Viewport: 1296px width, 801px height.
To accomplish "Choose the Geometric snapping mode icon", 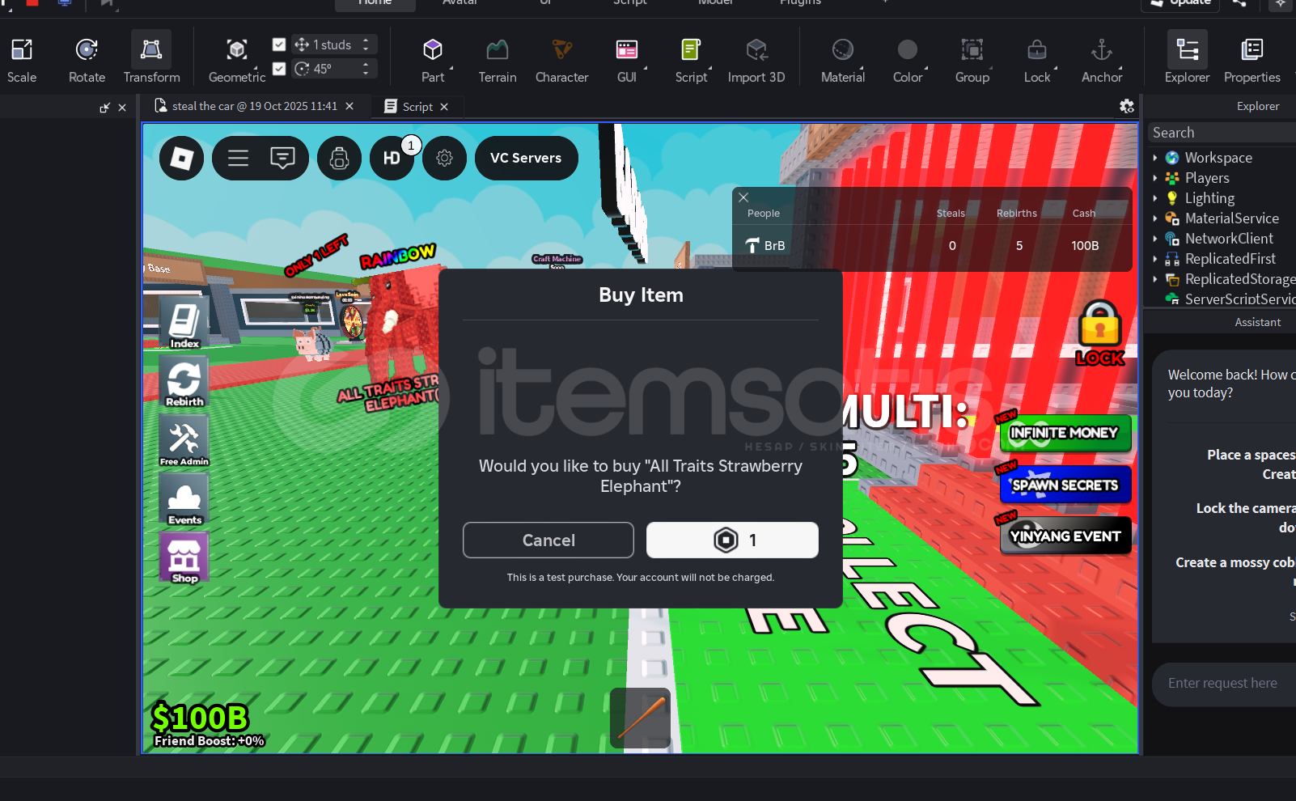I will [236, 50].
